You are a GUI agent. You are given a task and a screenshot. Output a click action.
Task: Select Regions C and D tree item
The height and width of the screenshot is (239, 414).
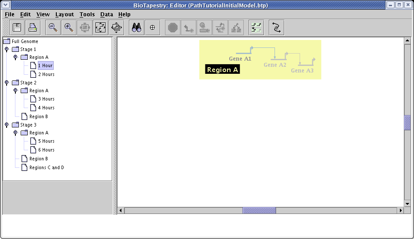coord(46,167)
